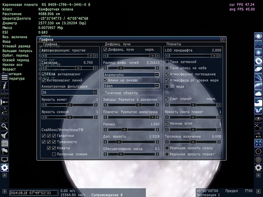The image size is (263, 197).
Task: Click the Автоэкспозиция slider handle
Action: pyautogui.click(x=91, y=56)
